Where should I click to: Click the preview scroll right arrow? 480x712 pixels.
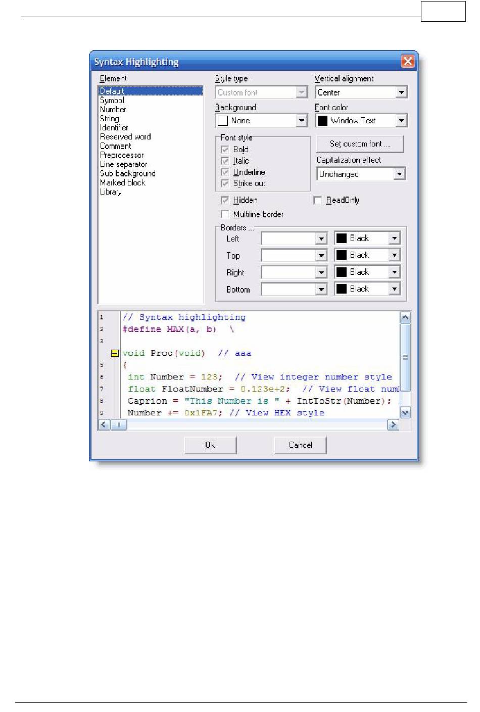click(x=393, y=425)
